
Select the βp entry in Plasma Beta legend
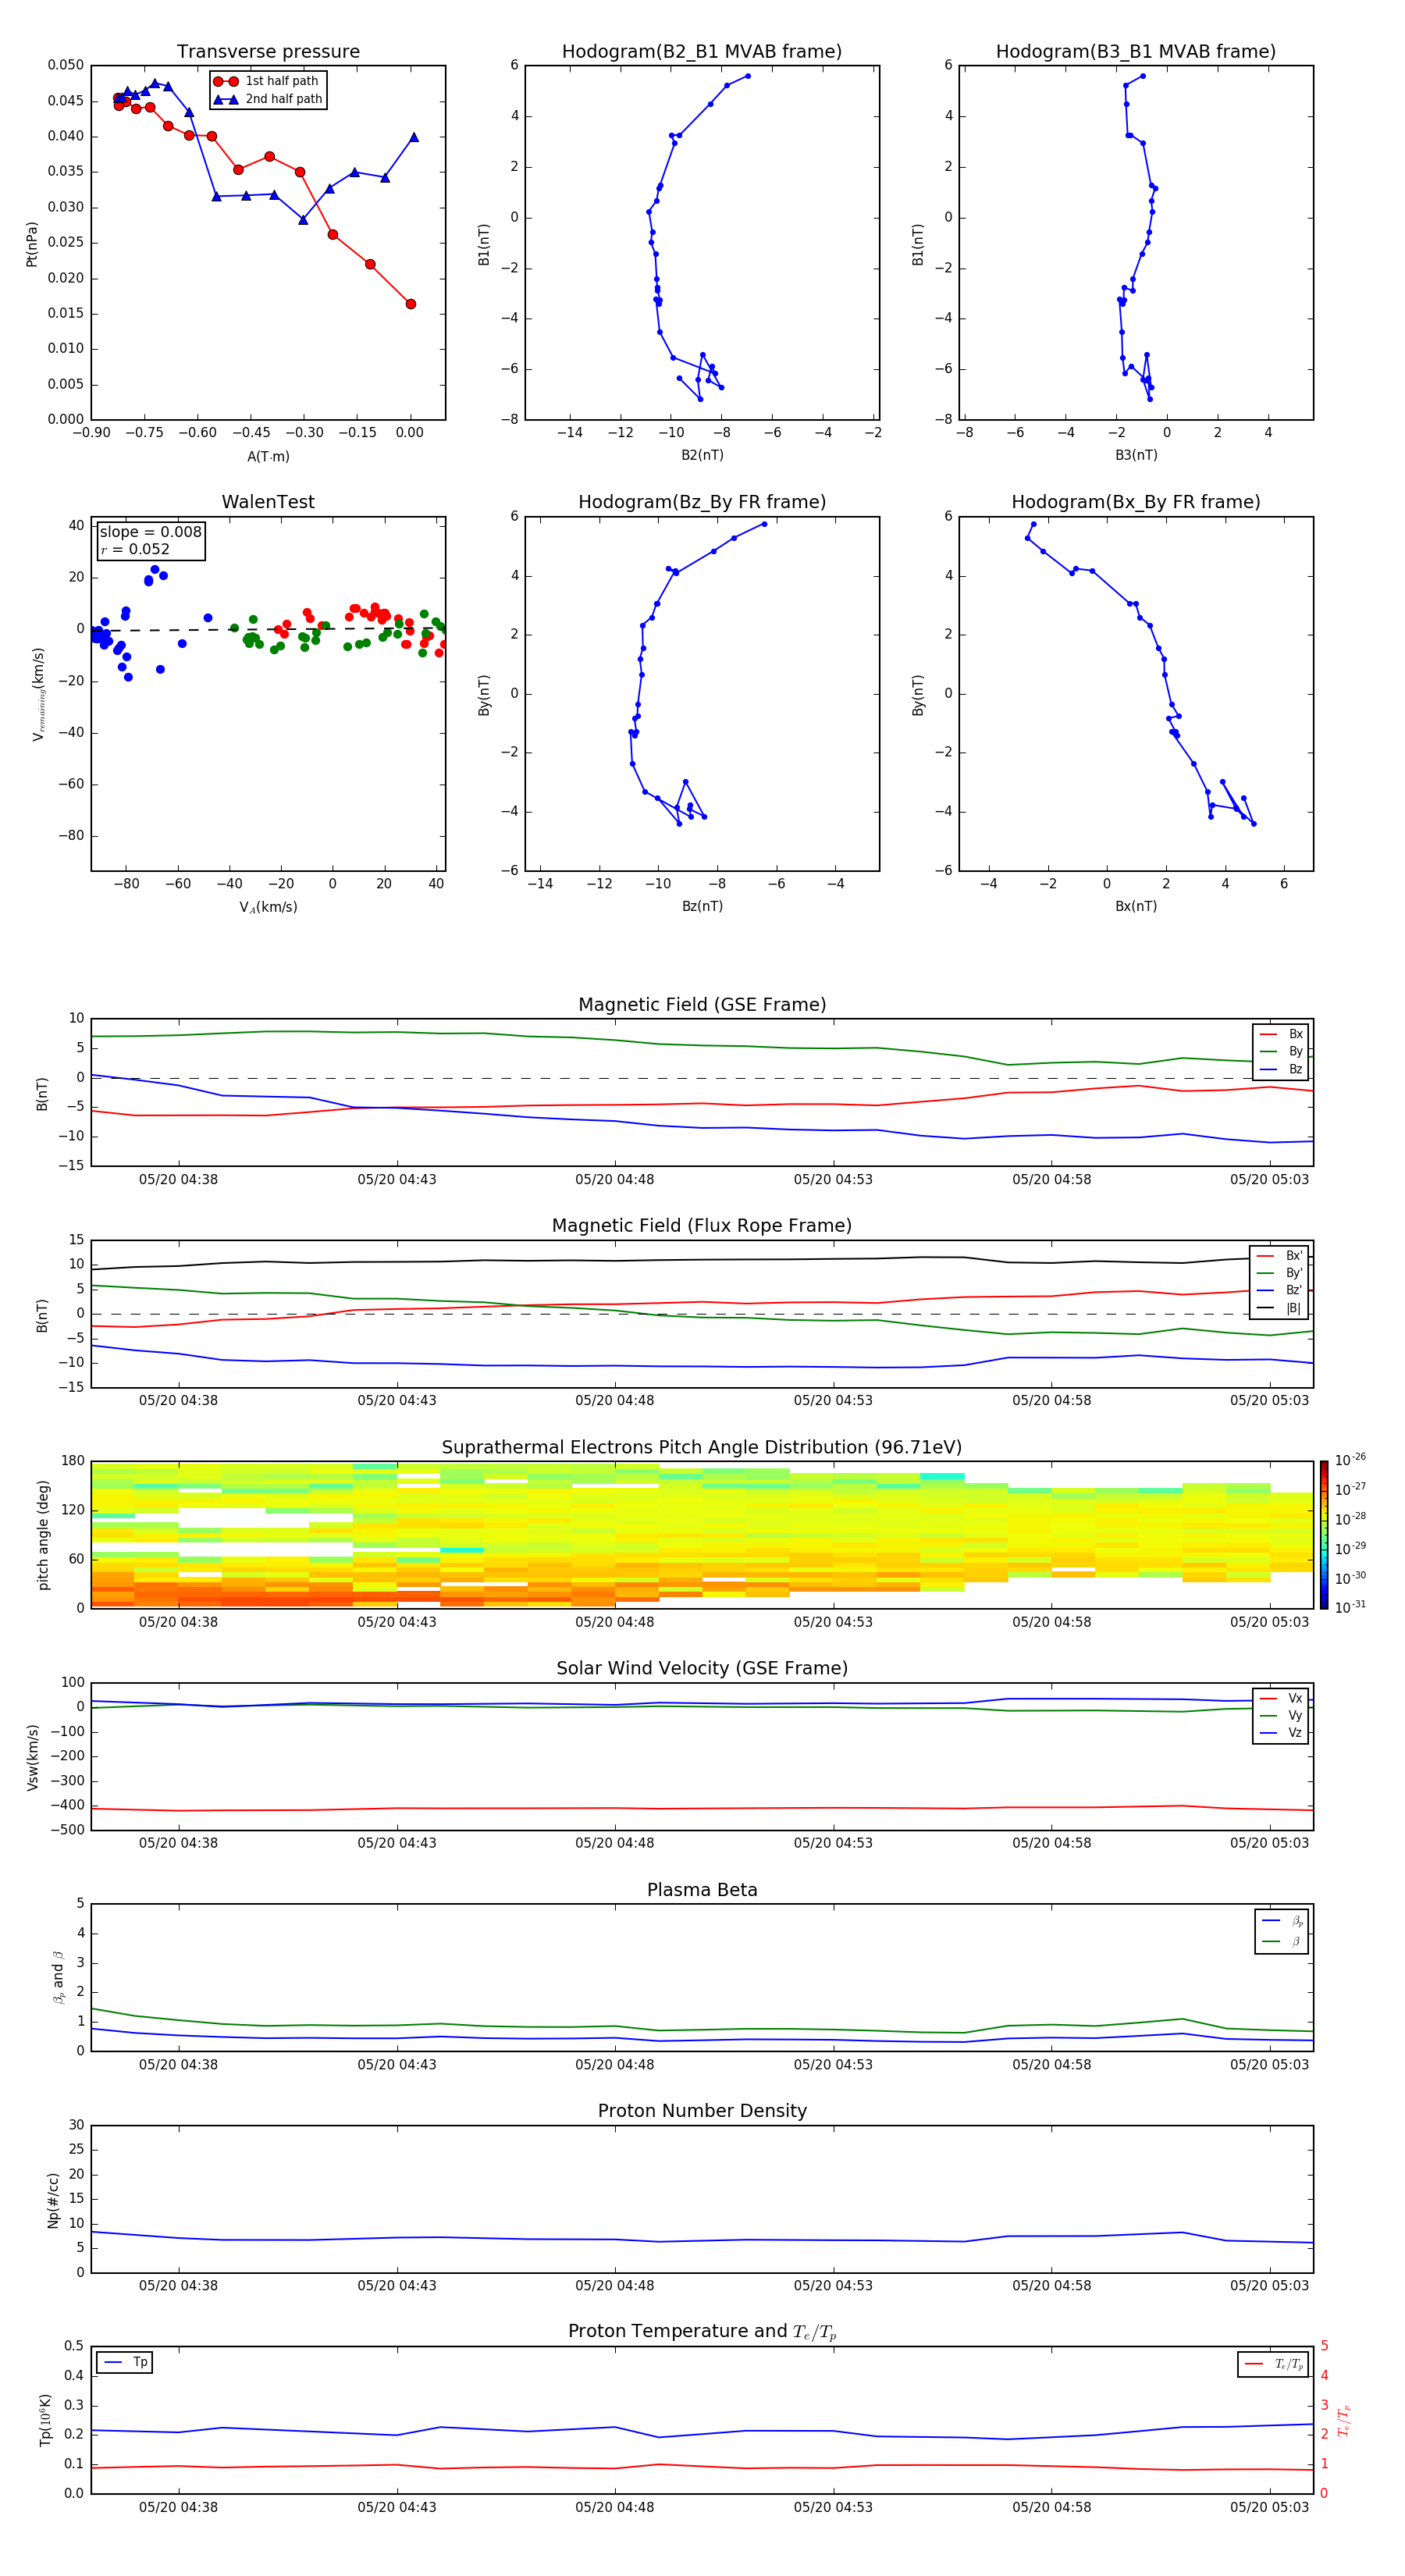[1282, 1921]
